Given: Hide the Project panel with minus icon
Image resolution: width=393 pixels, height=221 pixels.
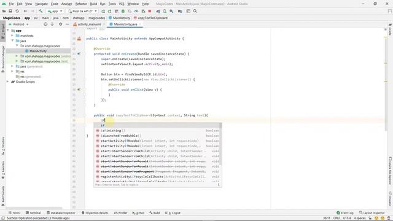Looking at the screenshot, I should click(67, 25).
